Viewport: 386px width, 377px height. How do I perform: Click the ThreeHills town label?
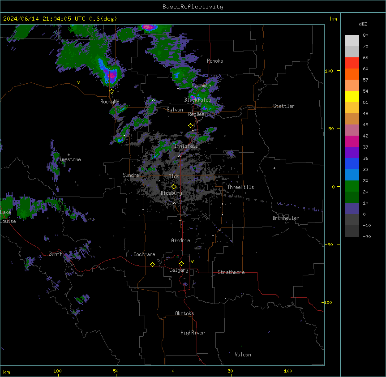240,187
